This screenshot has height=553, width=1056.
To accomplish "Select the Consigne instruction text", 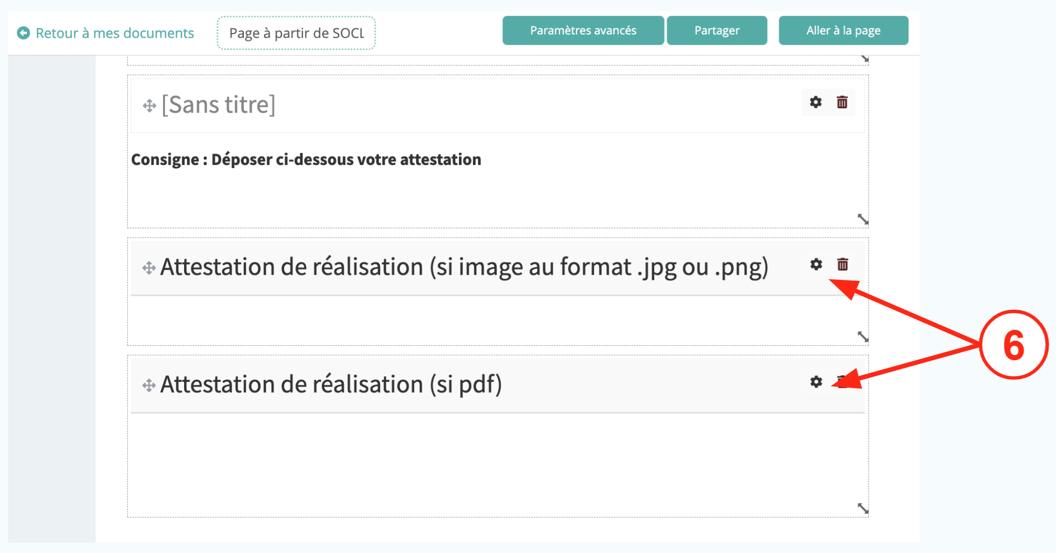I will [306, 160].
